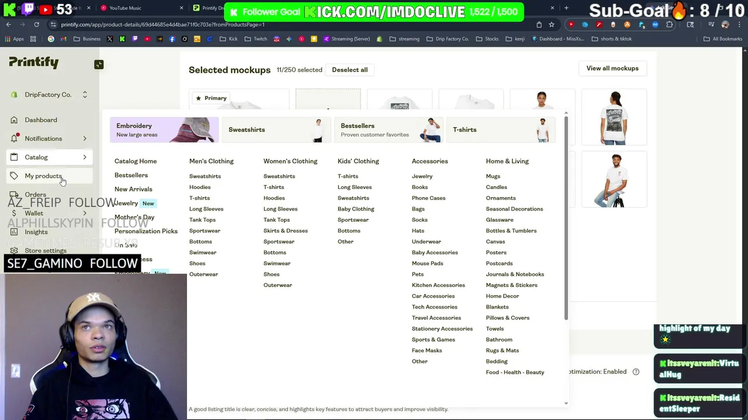Click the X (Twitter) bookmark icon
Screen dimensions: 748x420
110,39
